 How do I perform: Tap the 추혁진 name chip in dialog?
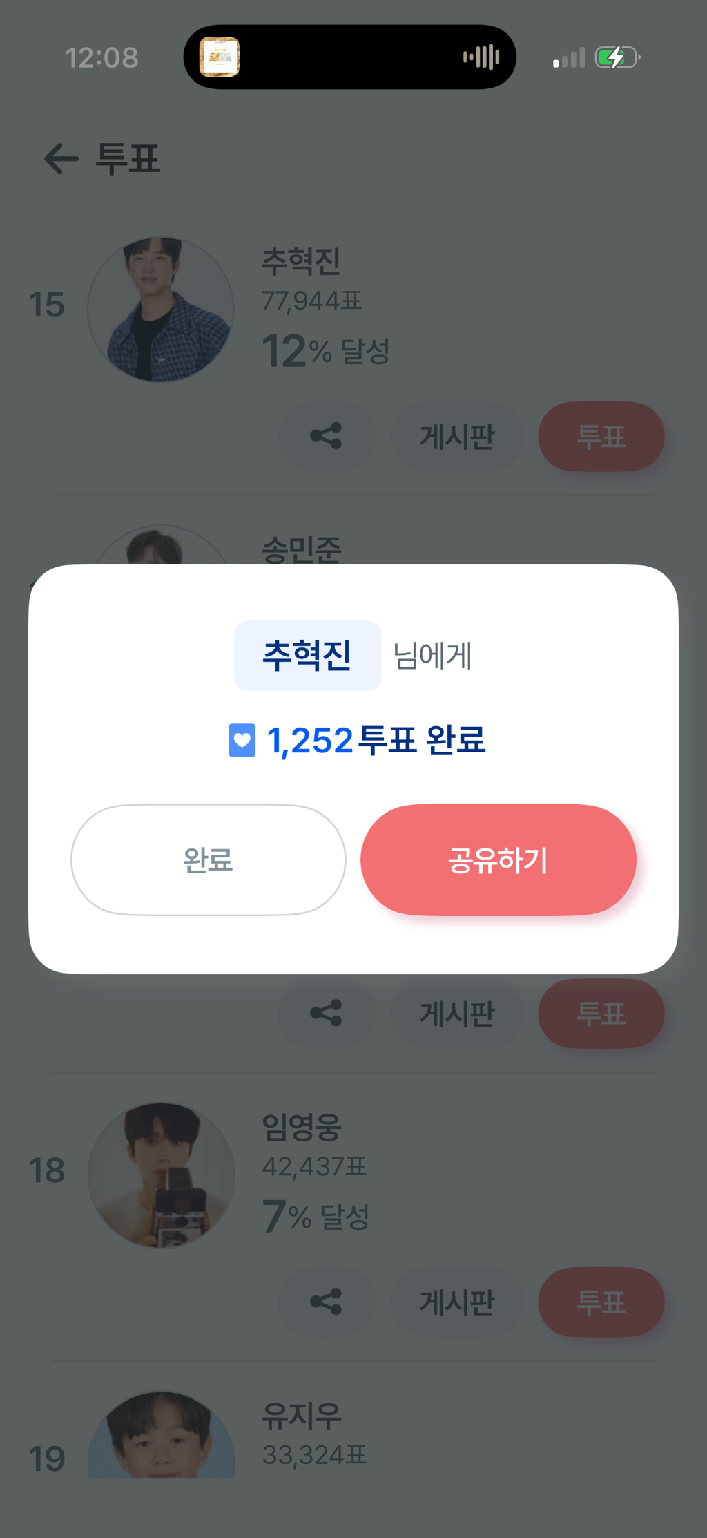tap(307, 656)
